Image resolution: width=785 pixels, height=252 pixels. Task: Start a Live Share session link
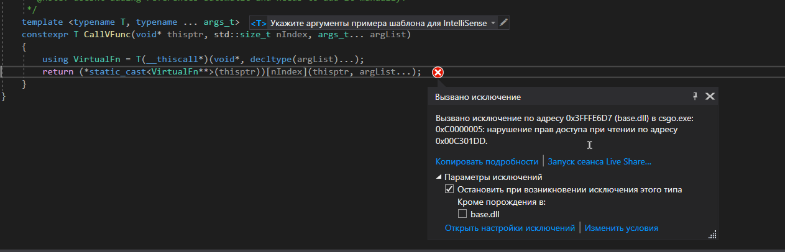click(599, 161)
